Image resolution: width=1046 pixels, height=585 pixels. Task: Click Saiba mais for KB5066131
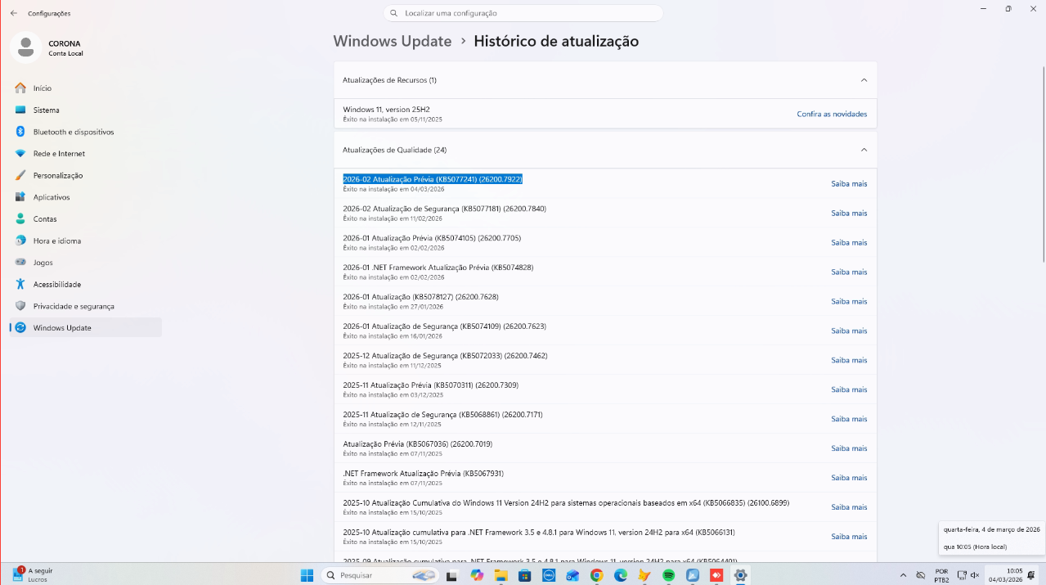click(x=849, y=537)
